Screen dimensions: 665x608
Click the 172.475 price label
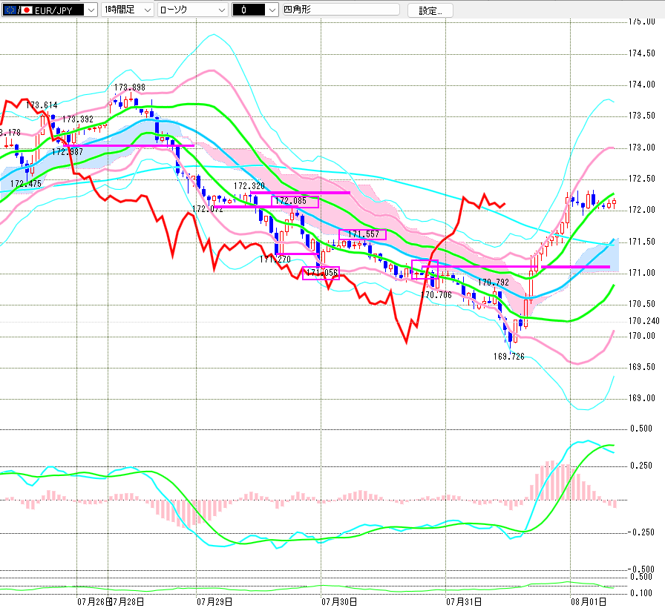[26, 183]
